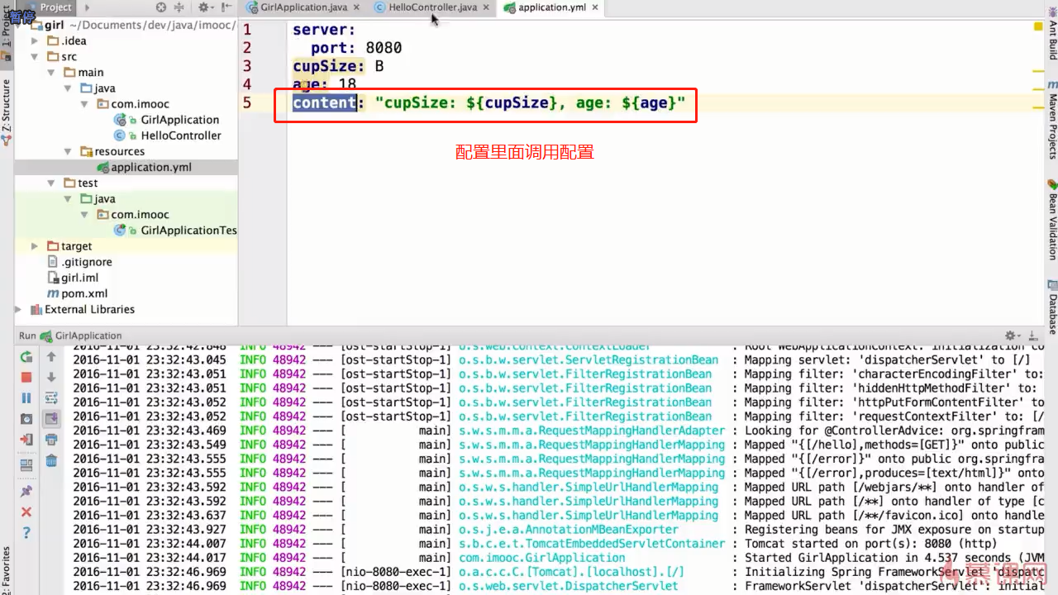Select HelloController class in project tree
Image resolution: width=1058 pixels, height=595 pixels.
(181, 136)
